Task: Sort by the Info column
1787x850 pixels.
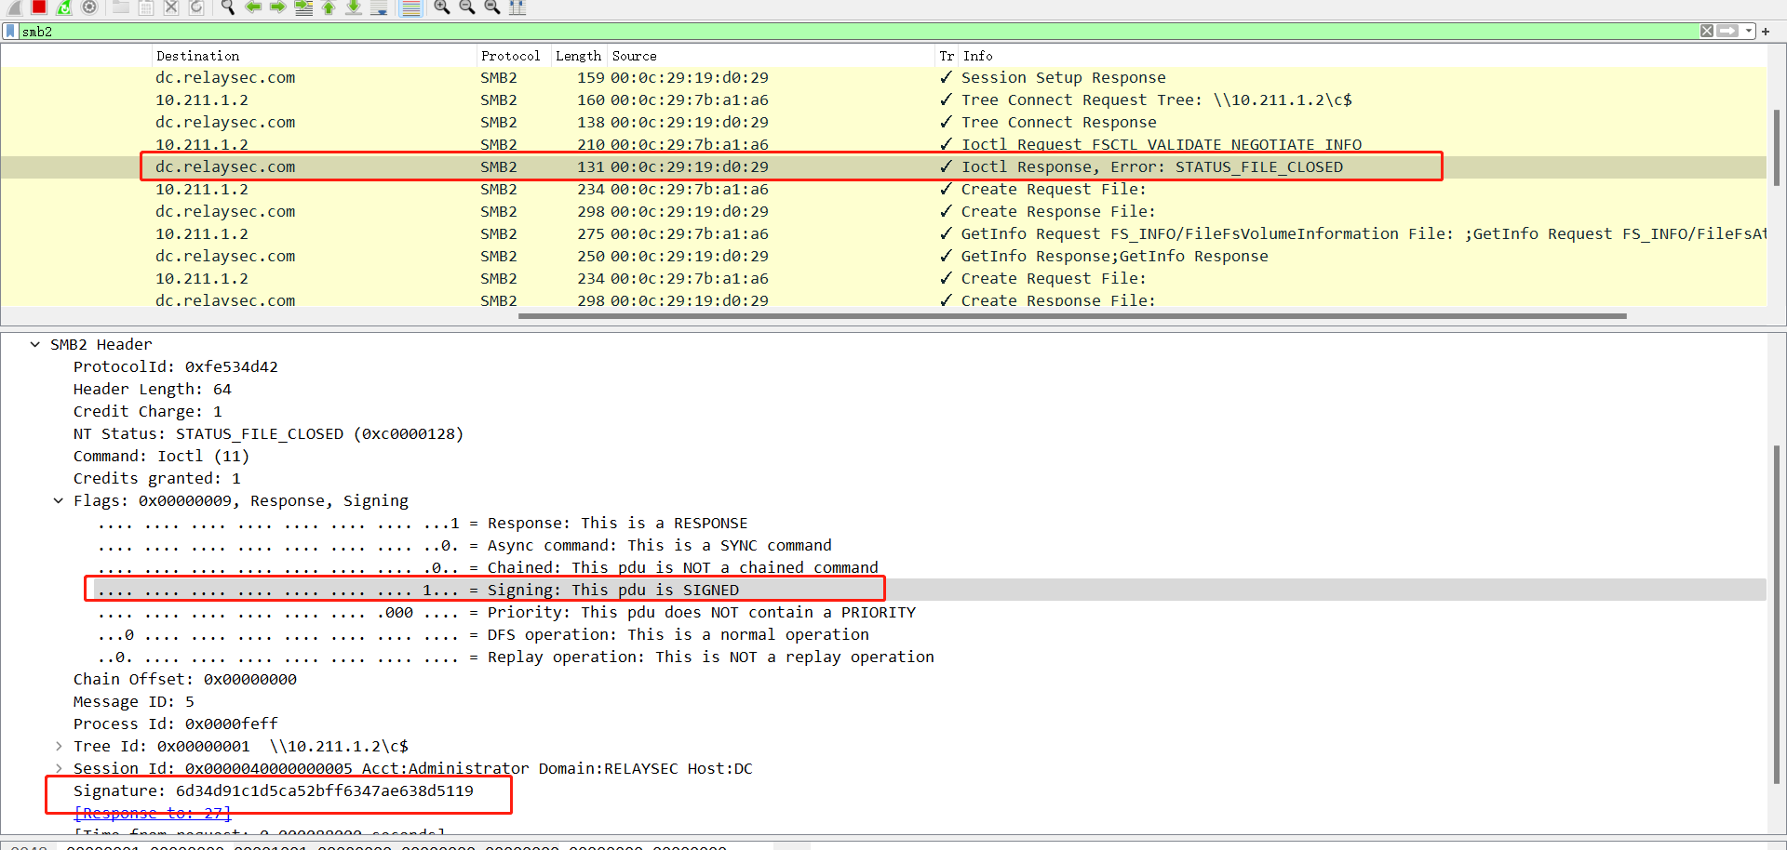Action: tap(1364, 56)
